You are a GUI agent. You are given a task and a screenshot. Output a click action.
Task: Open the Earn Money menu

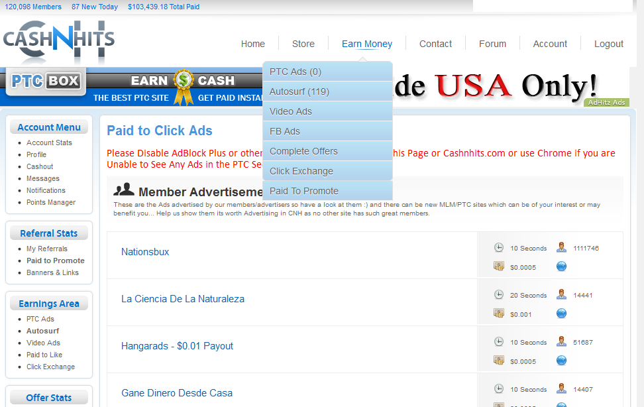[367, 44]
